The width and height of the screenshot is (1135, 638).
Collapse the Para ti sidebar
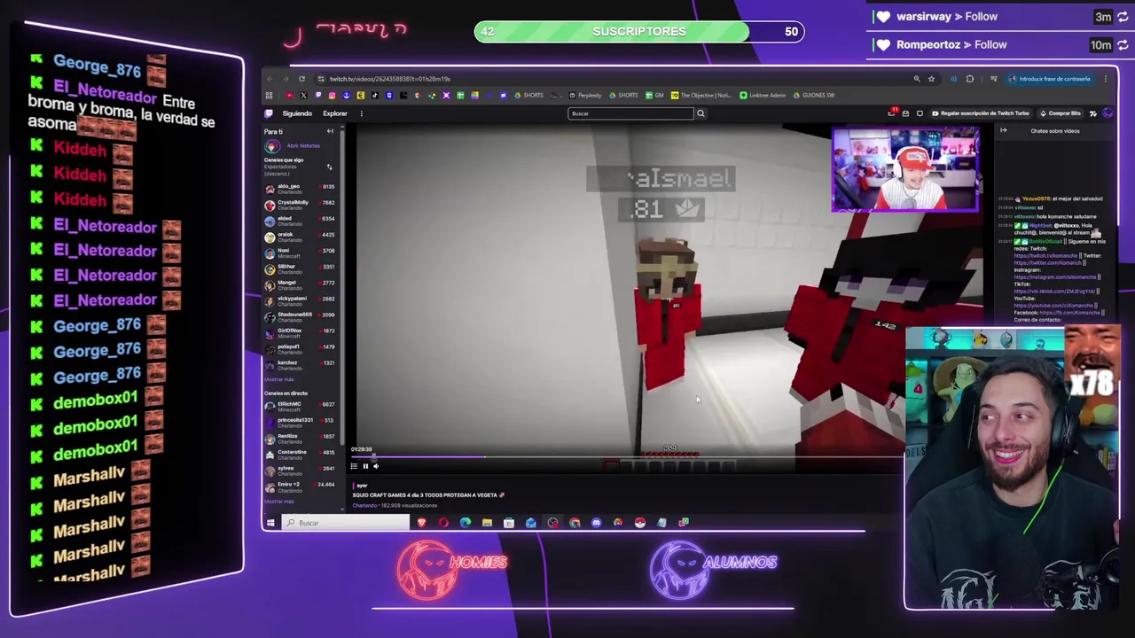click(330, 131)
